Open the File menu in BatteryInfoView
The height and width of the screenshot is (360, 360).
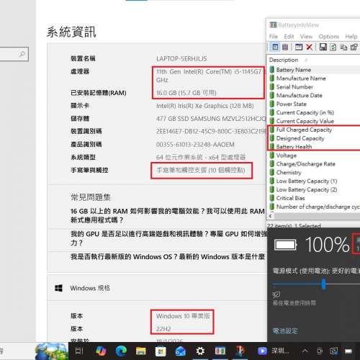click(x=274, y=37)
